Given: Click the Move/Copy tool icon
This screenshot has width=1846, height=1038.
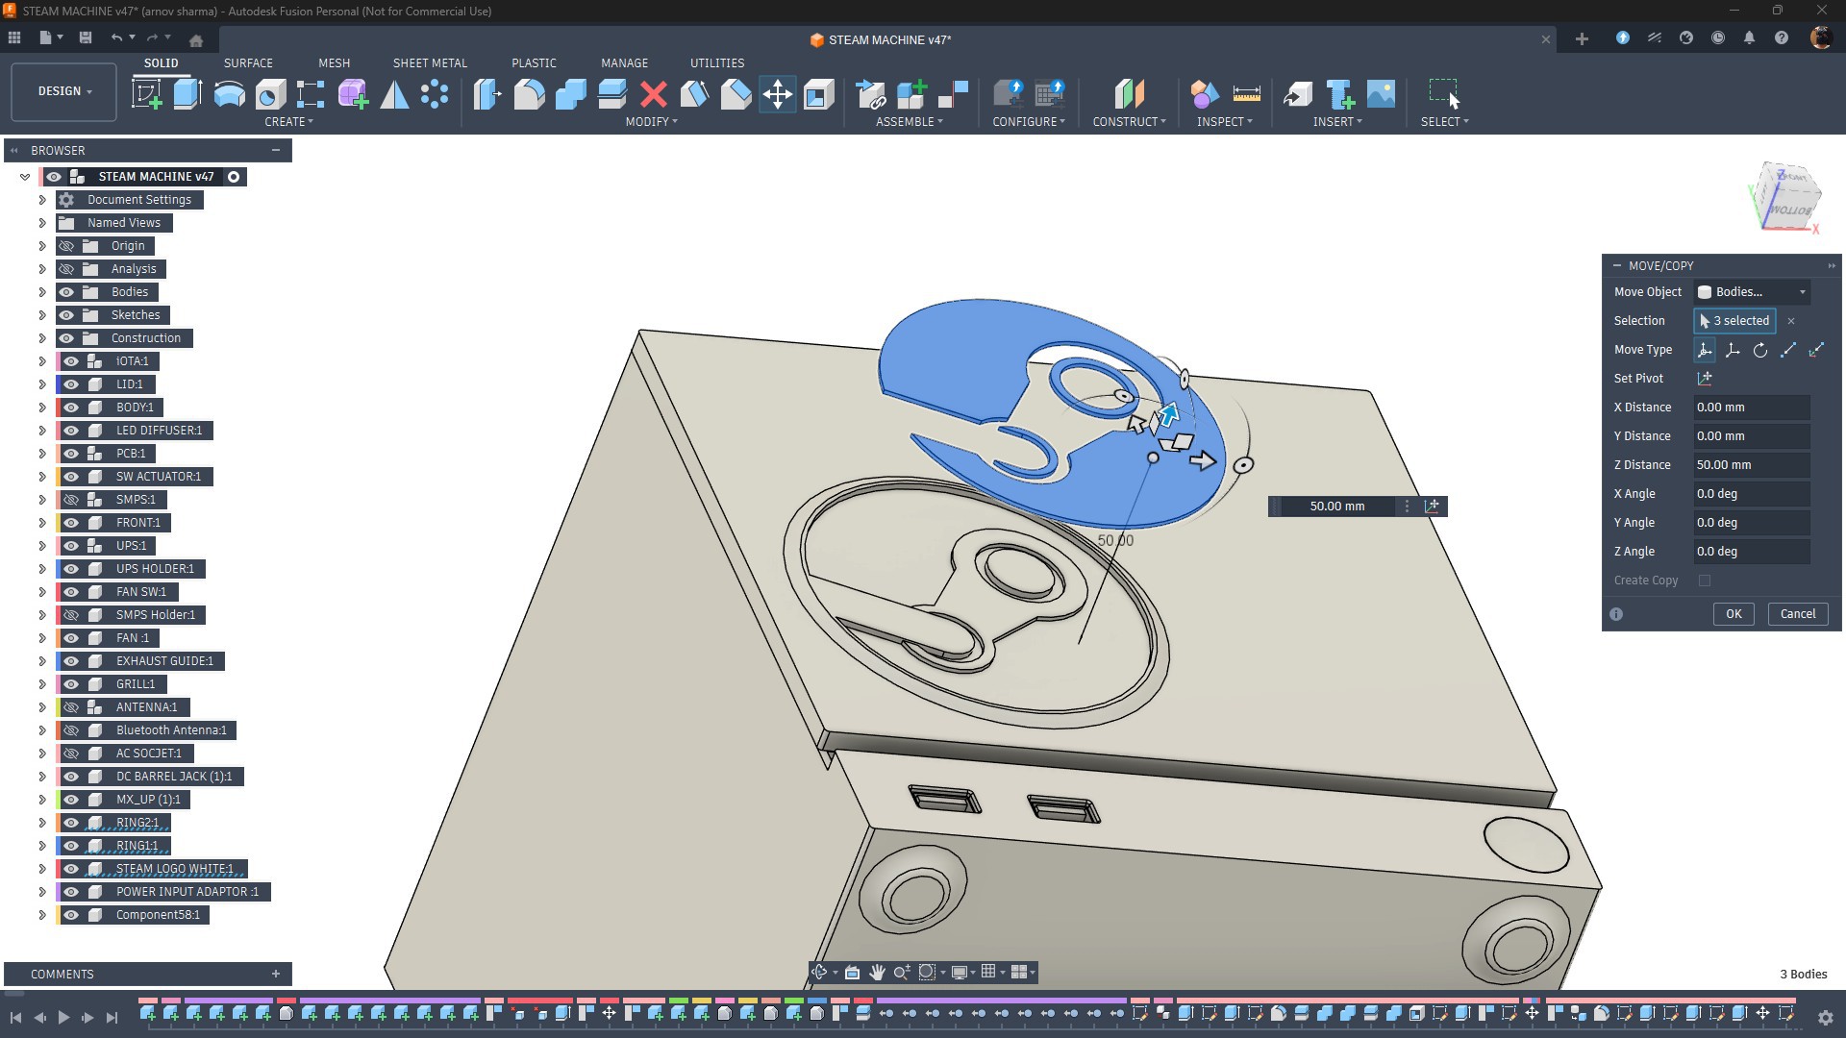Looking at the screenshot, I should (x=777, y=94).
